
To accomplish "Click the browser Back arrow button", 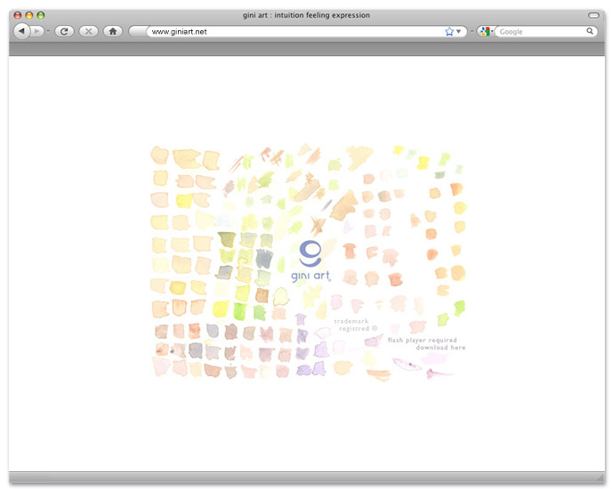I will tap(20, 31).
